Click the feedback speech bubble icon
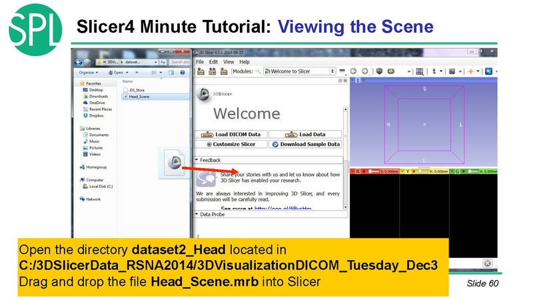Screen dimensions: 533x300 206,178
